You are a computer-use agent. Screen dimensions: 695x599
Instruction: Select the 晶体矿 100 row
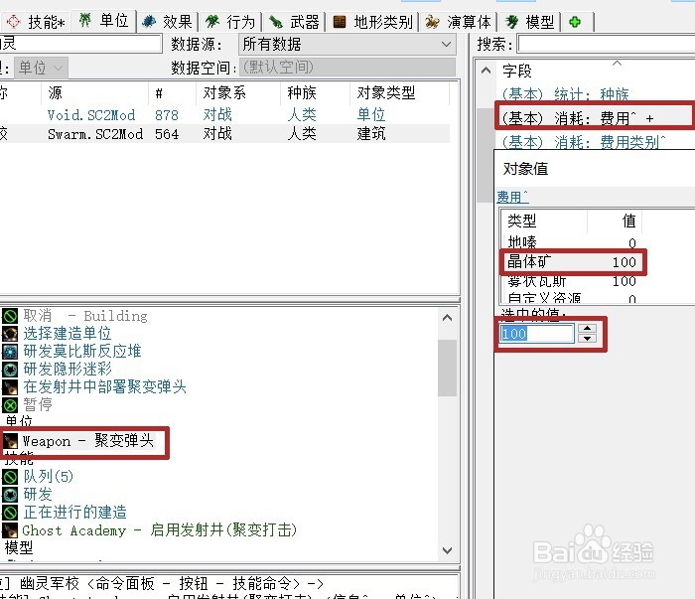pos(572,261)
